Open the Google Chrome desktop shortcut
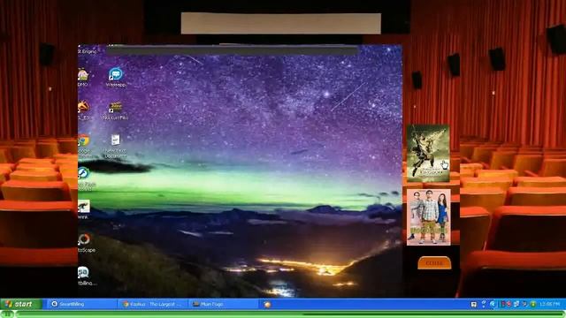The width and height of the screenshot is (566, 318). pyautogui.click(x=84, y=140)
